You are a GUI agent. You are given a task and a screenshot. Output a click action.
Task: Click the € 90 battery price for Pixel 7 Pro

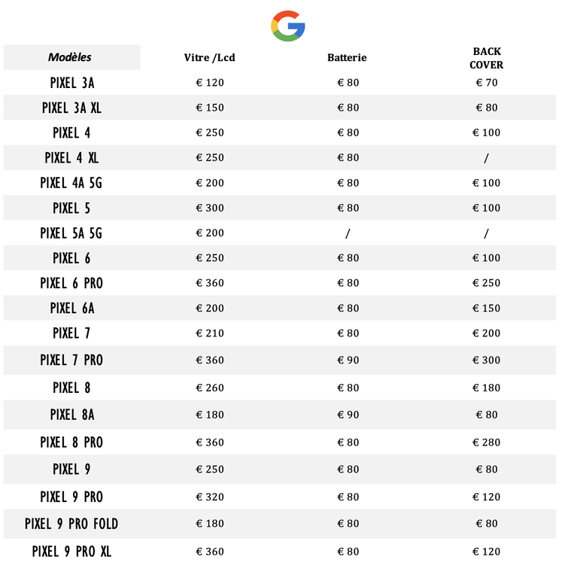pyautogui.click(x=348, y=361)
